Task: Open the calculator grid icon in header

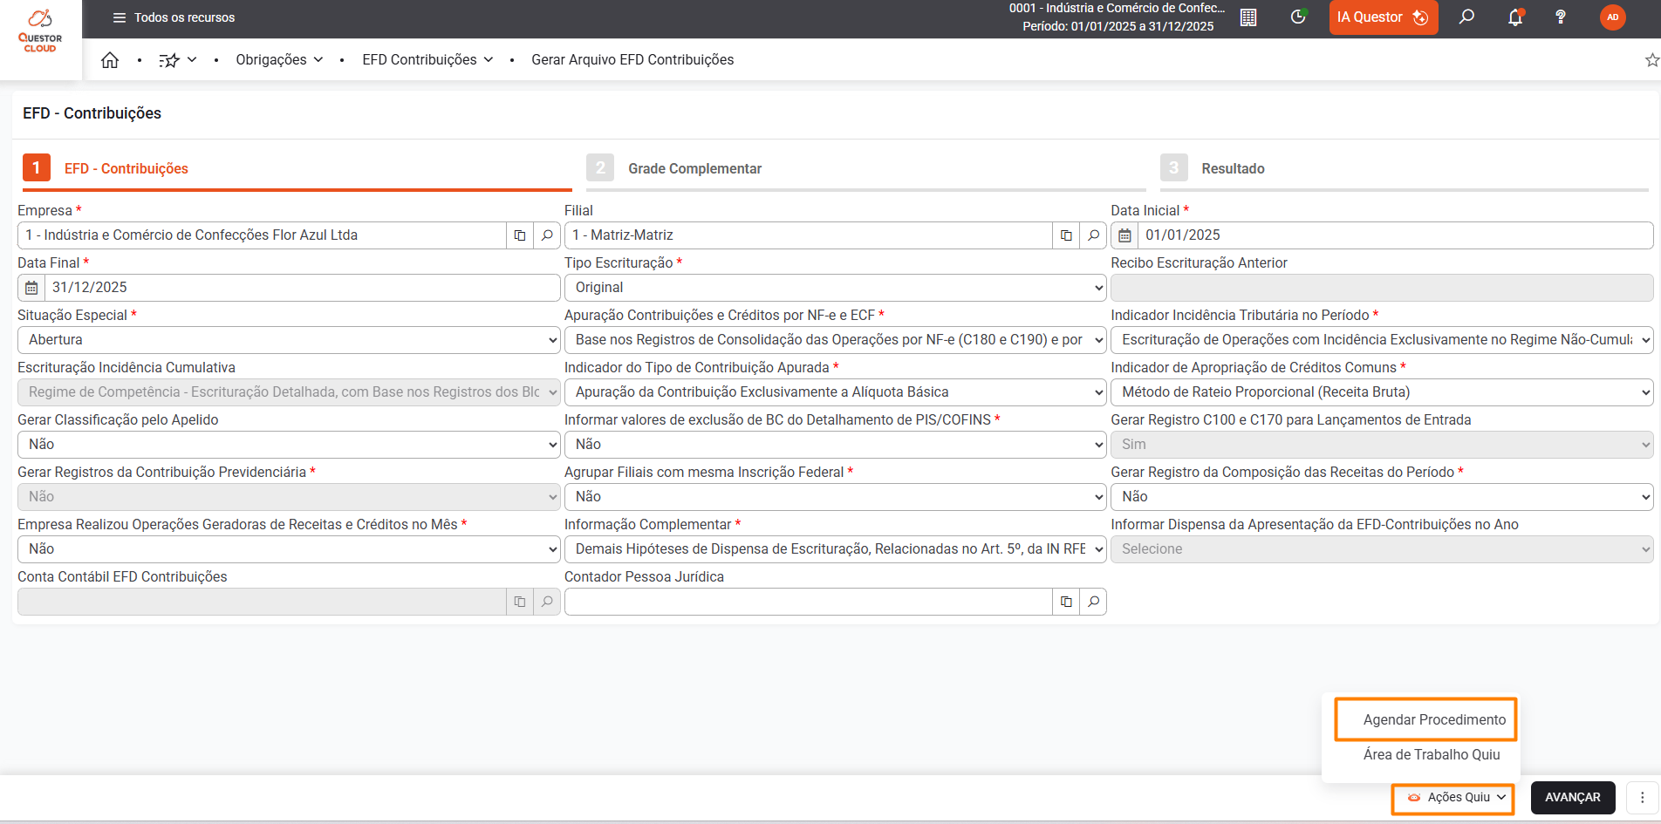Action: tap(1248, 17)
